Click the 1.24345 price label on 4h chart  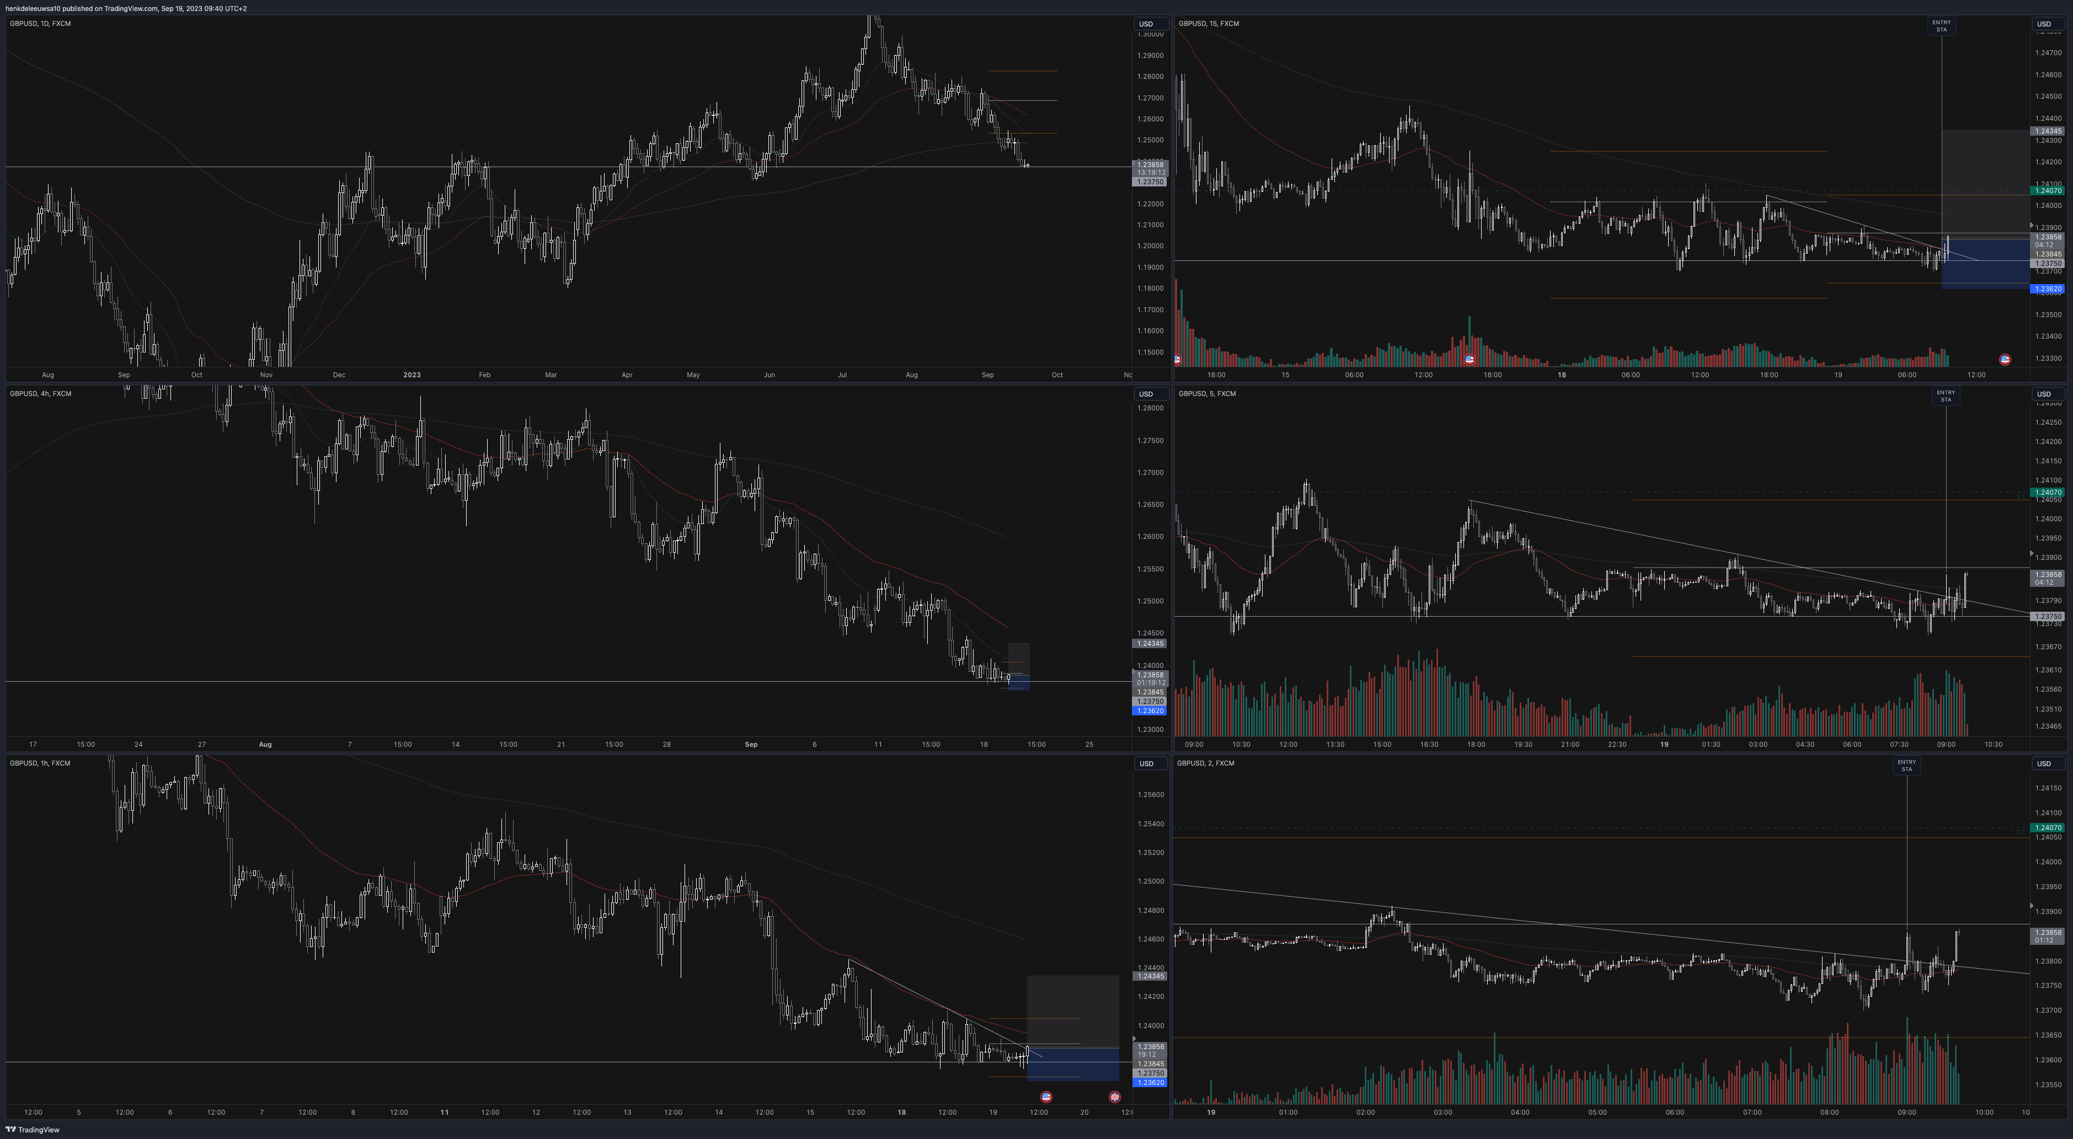[x=1149, y=643]
